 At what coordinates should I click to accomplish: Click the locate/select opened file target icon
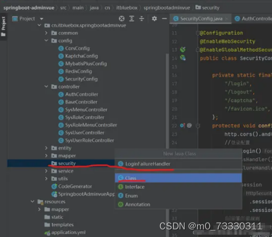121,19
